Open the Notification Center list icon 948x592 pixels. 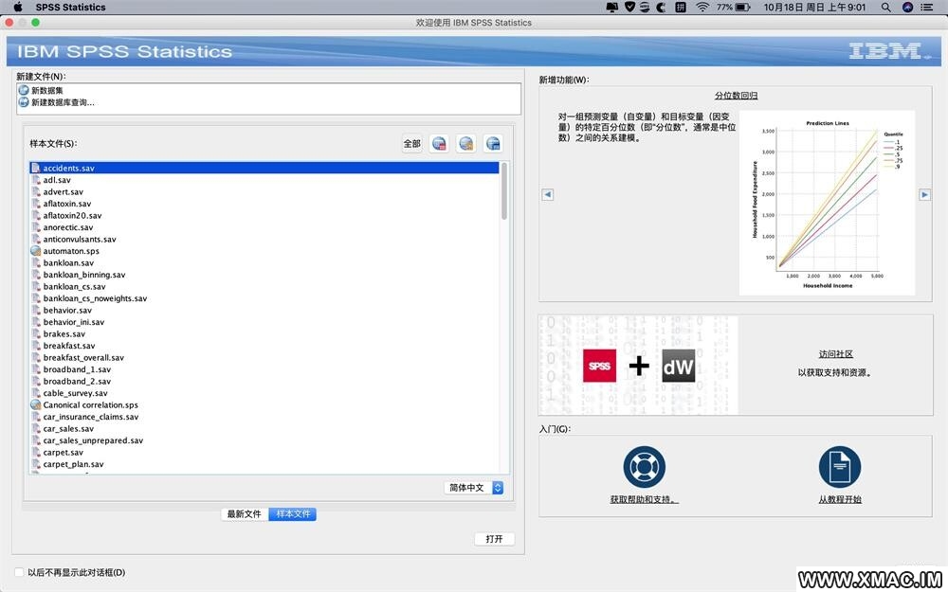pos(926,8)
